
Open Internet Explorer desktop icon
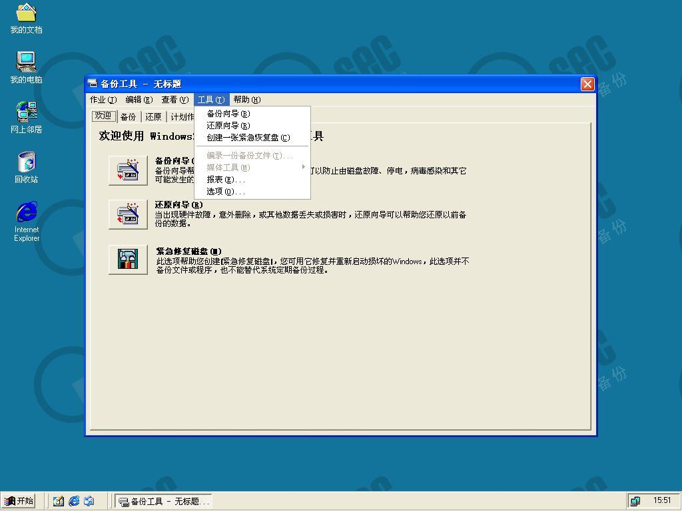tap(27, 221)
